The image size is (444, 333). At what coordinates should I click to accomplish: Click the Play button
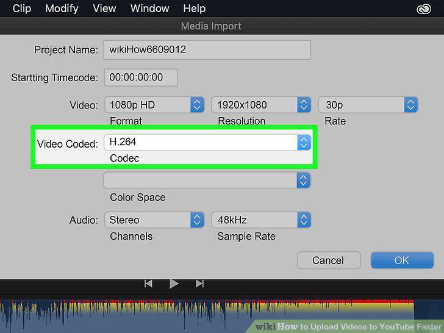pyautogui.click(x=174, y=284)
